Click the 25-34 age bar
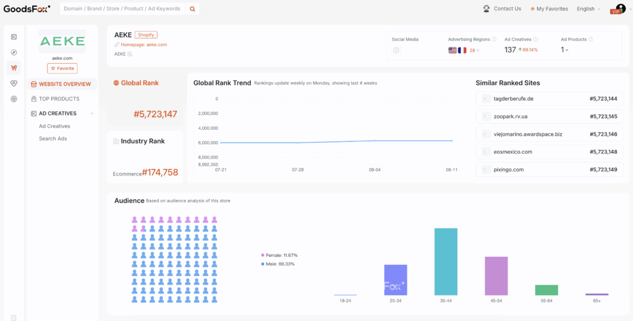The image size is (633, 321). coord(396,280)
